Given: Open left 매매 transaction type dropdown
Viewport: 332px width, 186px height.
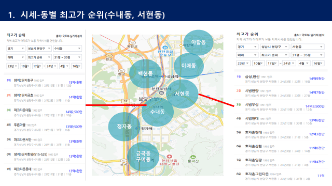Looking at the screenshot, I should pos(16,57).
